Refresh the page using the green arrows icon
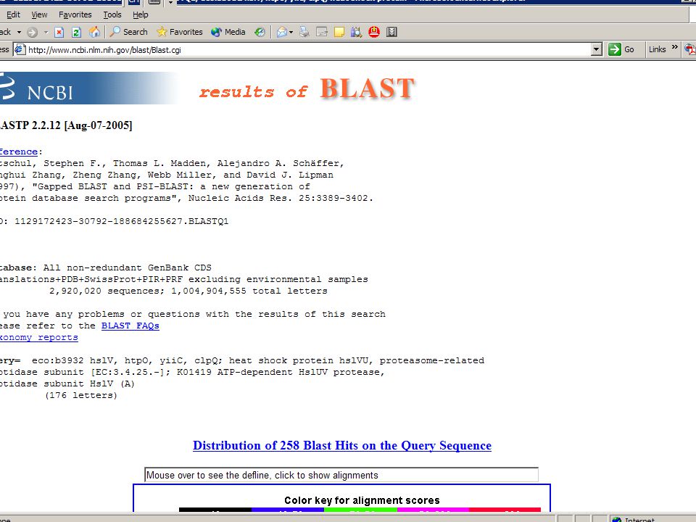 click(76, 32)
